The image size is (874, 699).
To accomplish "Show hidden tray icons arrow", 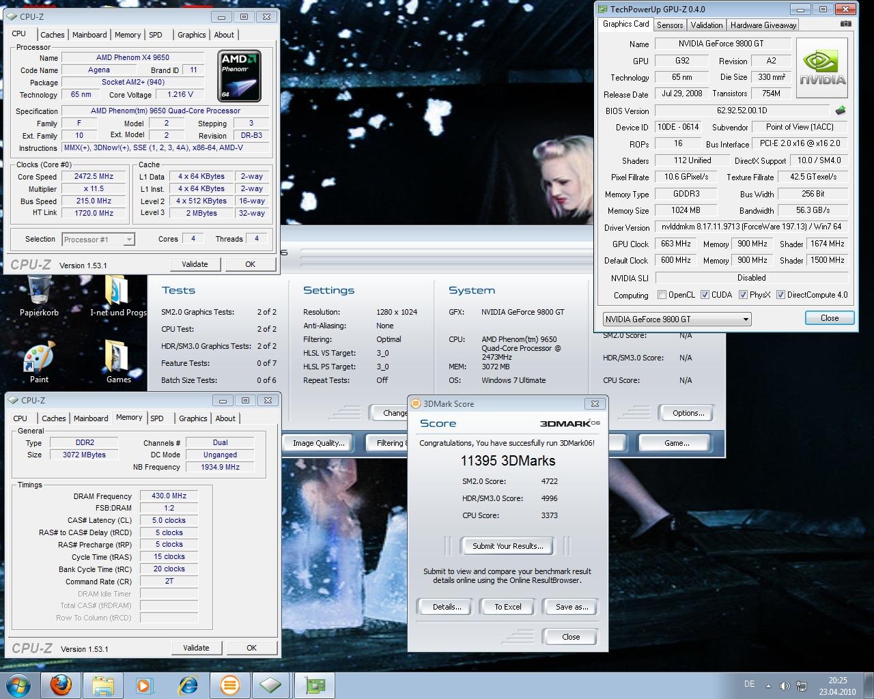I will click(768, 686).
